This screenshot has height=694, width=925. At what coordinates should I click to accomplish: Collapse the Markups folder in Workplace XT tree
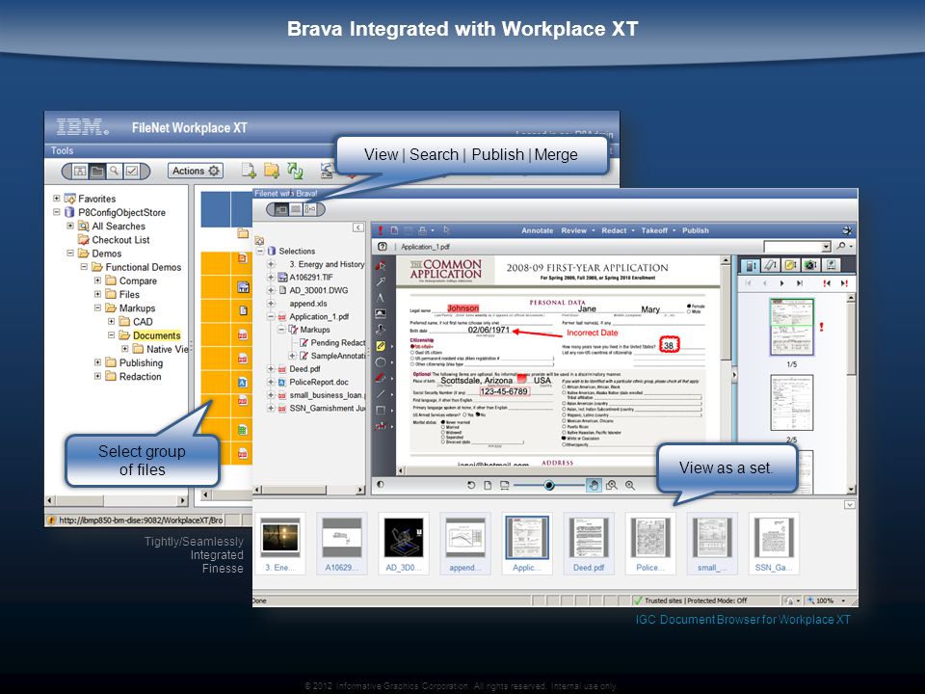pos(97,307)
